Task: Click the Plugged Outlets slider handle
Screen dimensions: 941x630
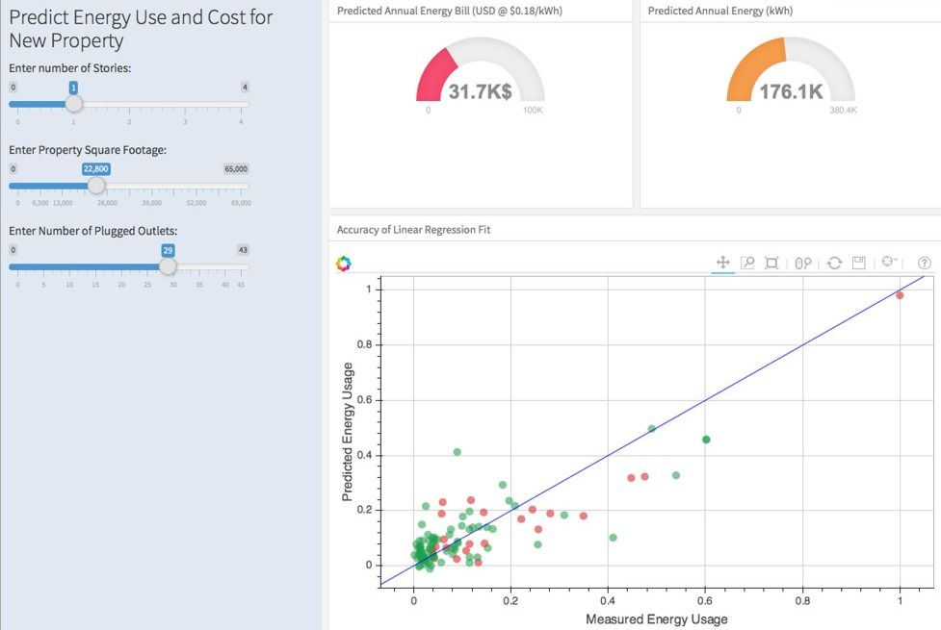Action: [x=168, y=266]
